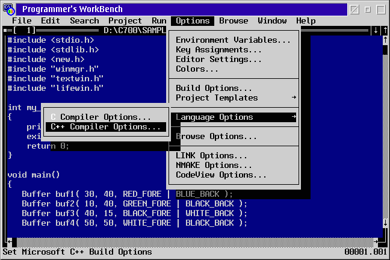390x260 pixels.
Task: Open the File menu
Action: [22, 20]
